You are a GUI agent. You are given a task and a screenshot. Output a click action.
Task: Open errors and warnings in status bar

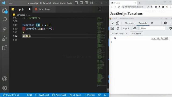coord(11,95)
